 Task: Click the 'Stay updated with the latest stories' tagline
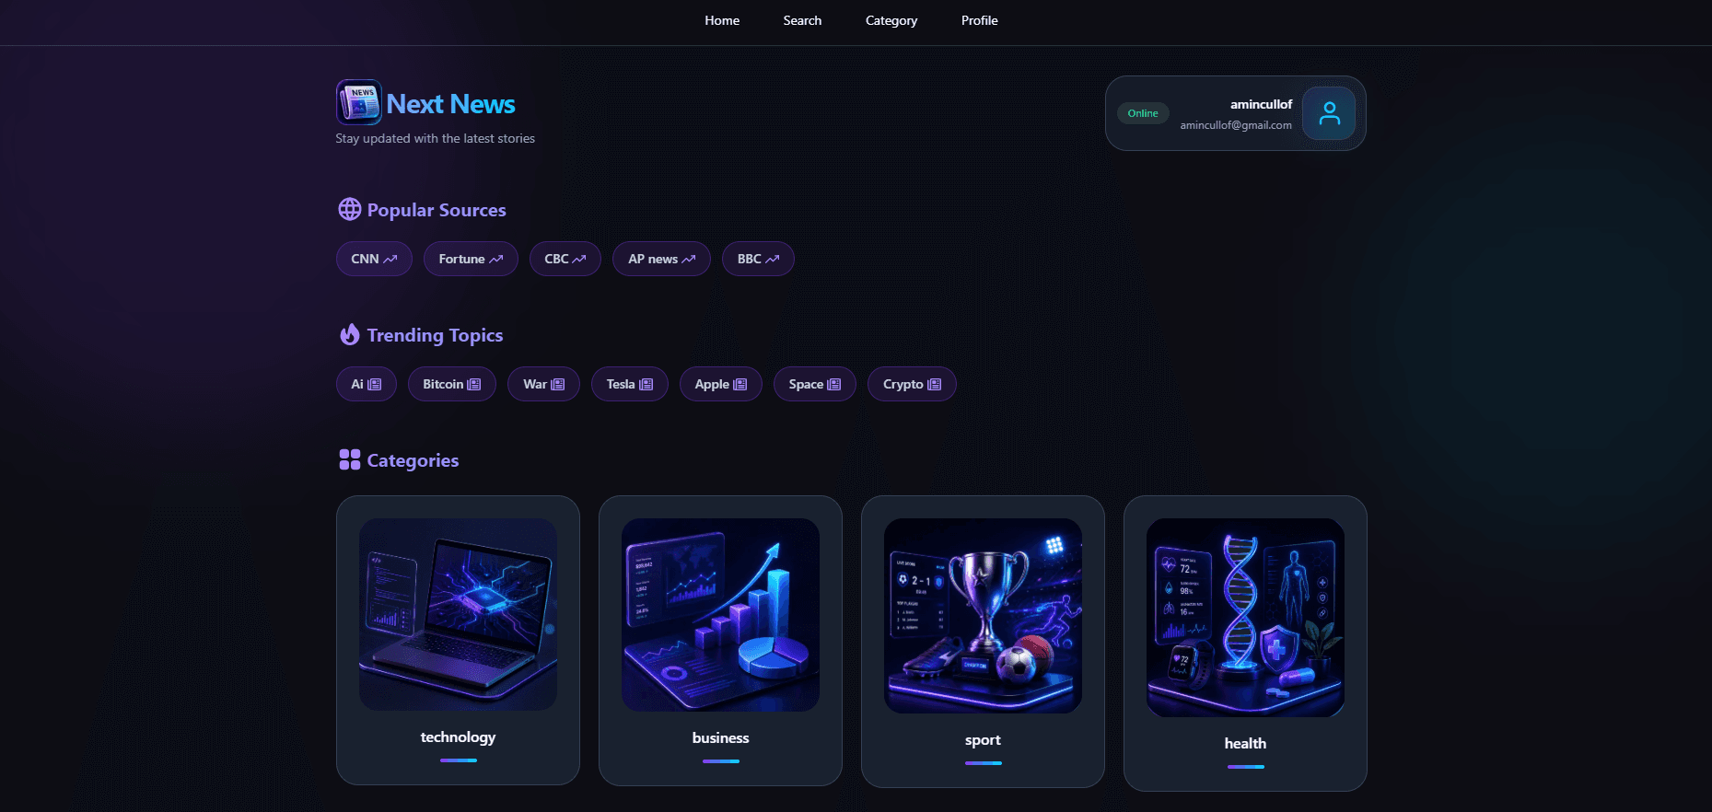pos(435,138)
